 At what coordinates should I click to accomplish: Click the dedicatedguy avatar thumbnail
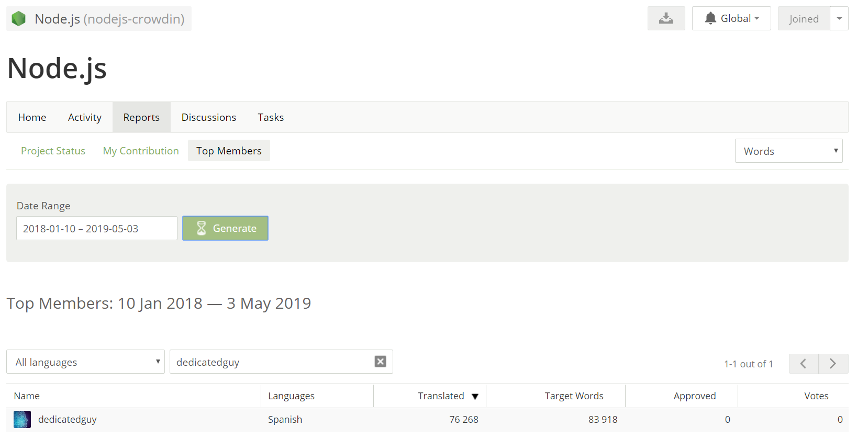click(22, 420)
